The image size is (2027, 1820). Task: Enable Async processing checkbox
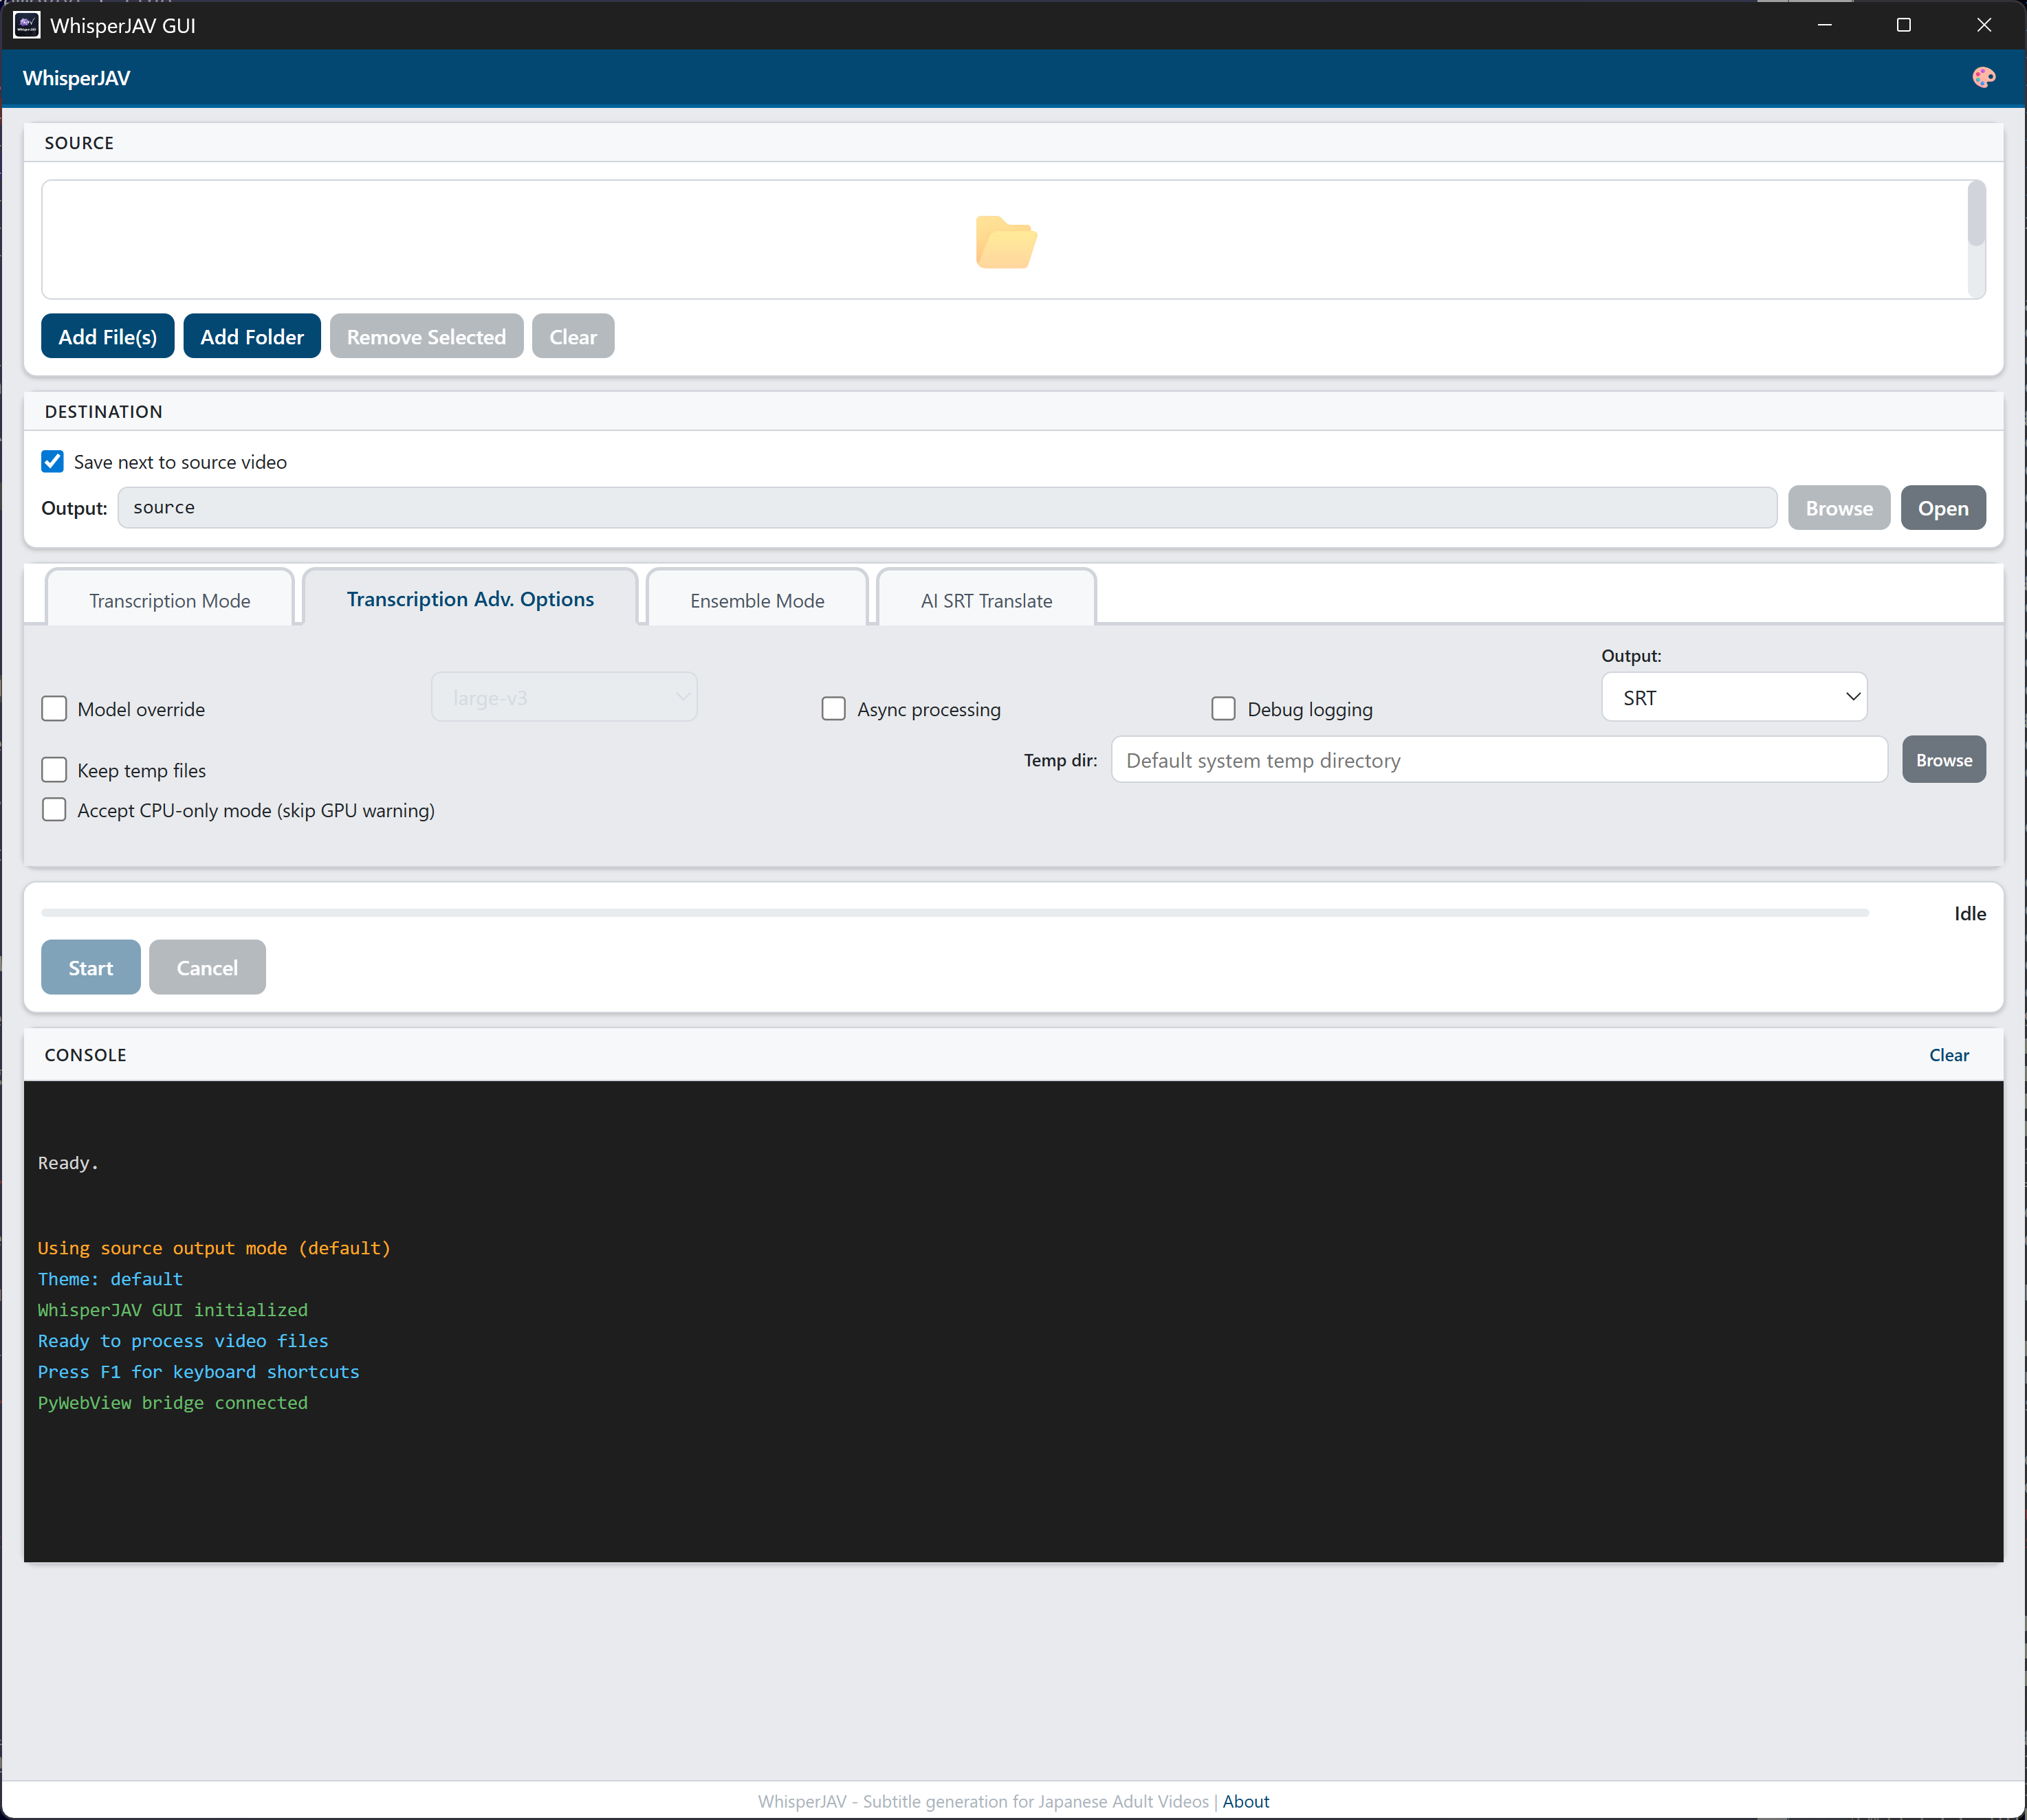(833, 709)
